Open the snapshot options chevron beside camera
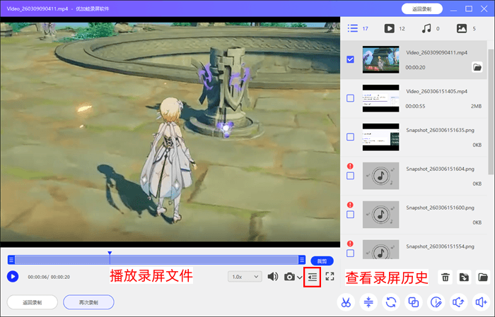This screenshot has height=317, width=495. [x=299, y=277]
